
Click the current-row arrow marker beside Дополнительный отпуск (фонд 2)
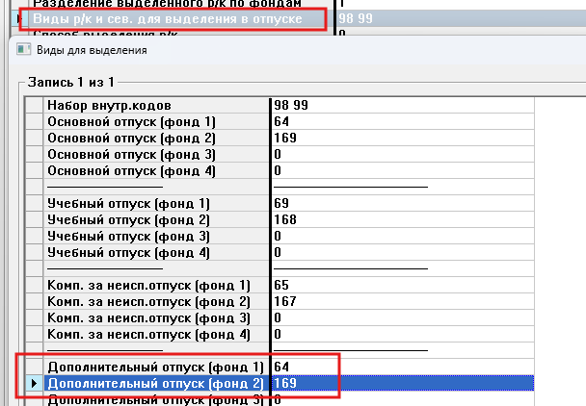coord(34,384)
